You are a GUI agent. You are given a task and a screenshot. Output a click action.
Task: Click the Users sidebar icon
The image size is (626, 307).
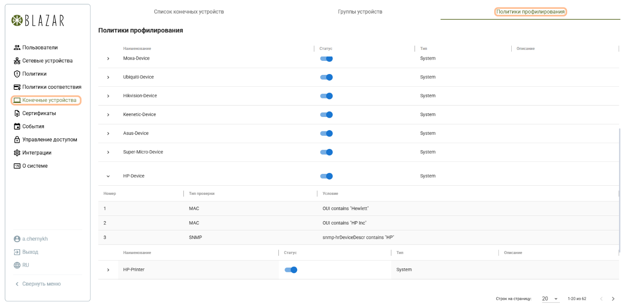[x=17, y=48]
